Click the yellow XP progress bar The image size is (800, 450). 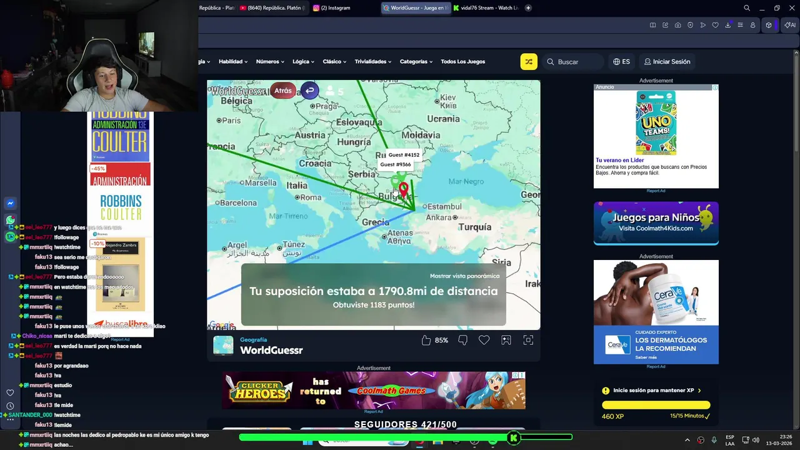pyautogui.click(x=656, y=405)
